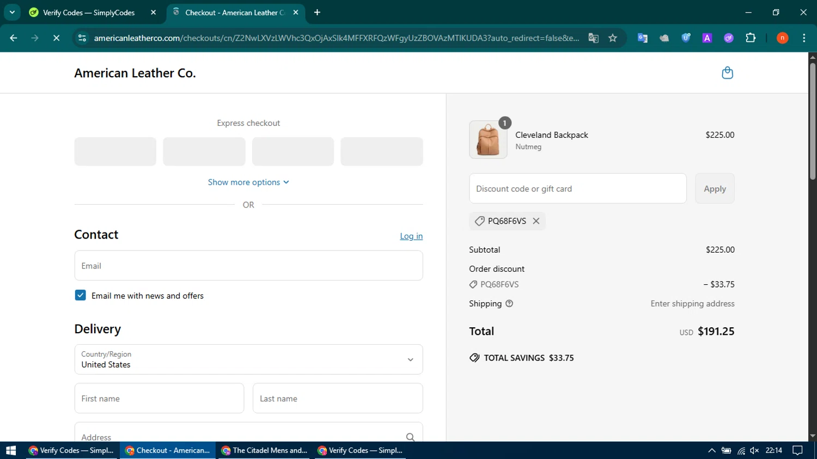Bookmark this page with the star icon
The height and width of the screenshot is (459, 817).
point(613,38)
